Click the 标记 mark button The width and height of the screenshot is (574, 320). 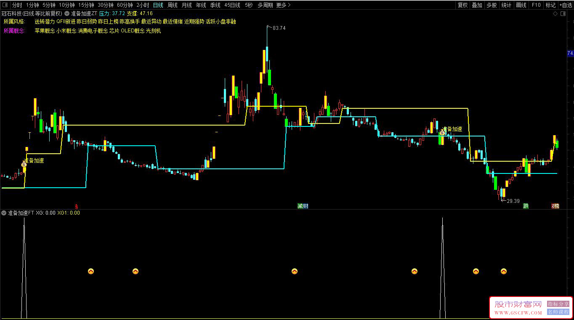(x=550, y=5)
